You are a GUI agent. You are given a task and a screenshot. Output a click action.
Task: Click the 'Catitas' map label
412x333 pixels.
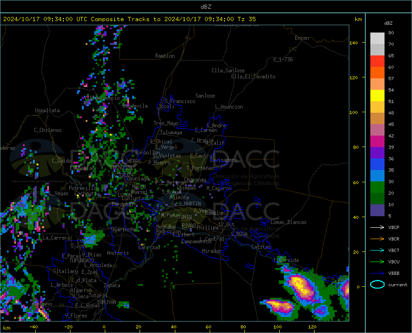click(x=261, y=247)
